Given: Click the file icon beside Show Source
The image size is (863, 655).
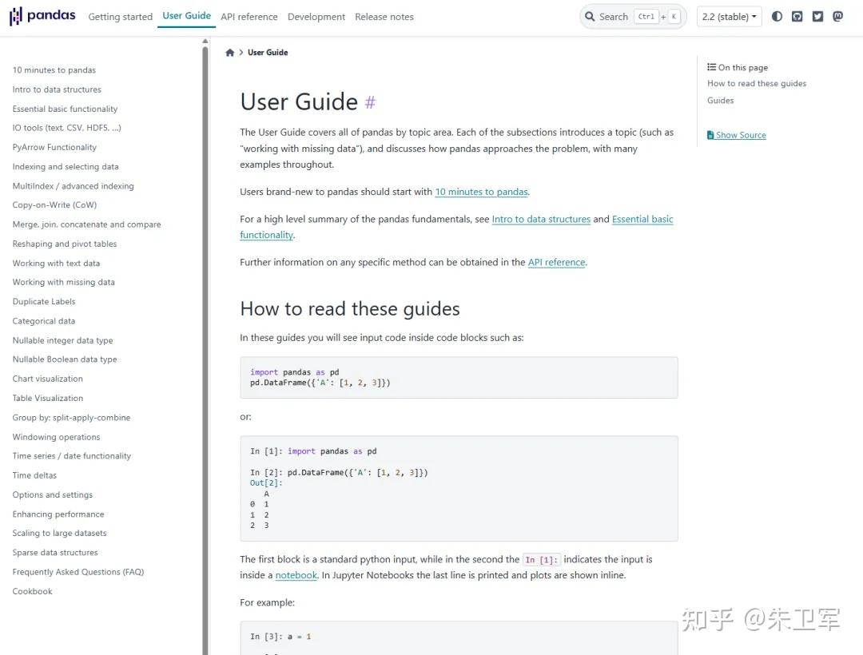Looking at the screenshot, I should [x=711, y=135].
